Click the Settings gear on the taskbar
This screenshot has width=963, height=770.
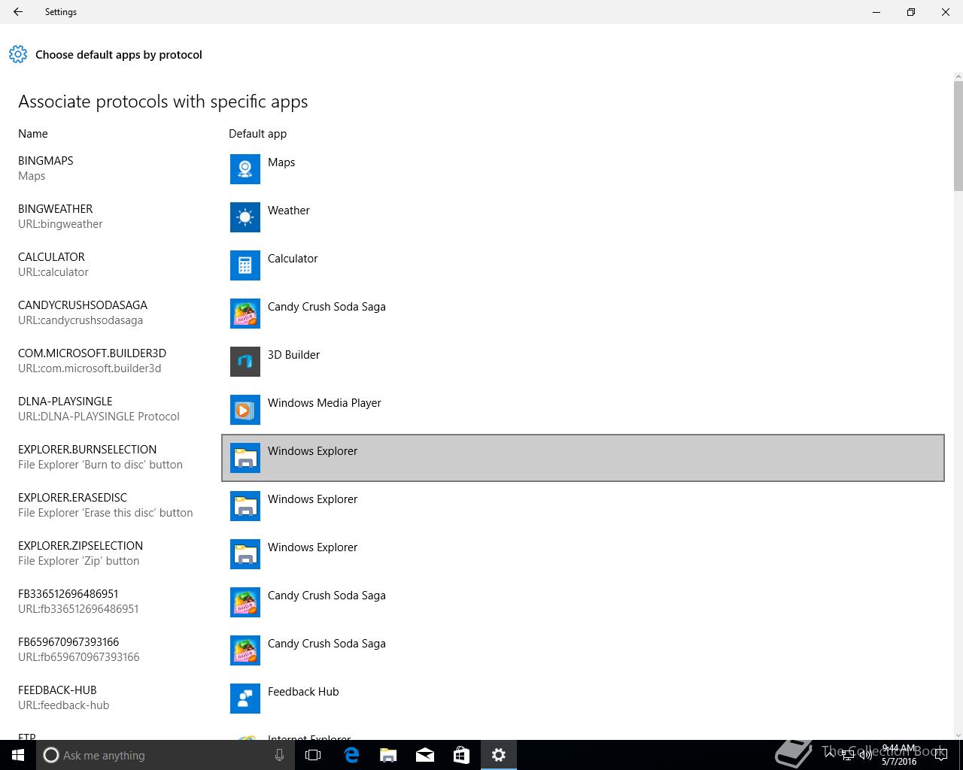click(499, 755)
